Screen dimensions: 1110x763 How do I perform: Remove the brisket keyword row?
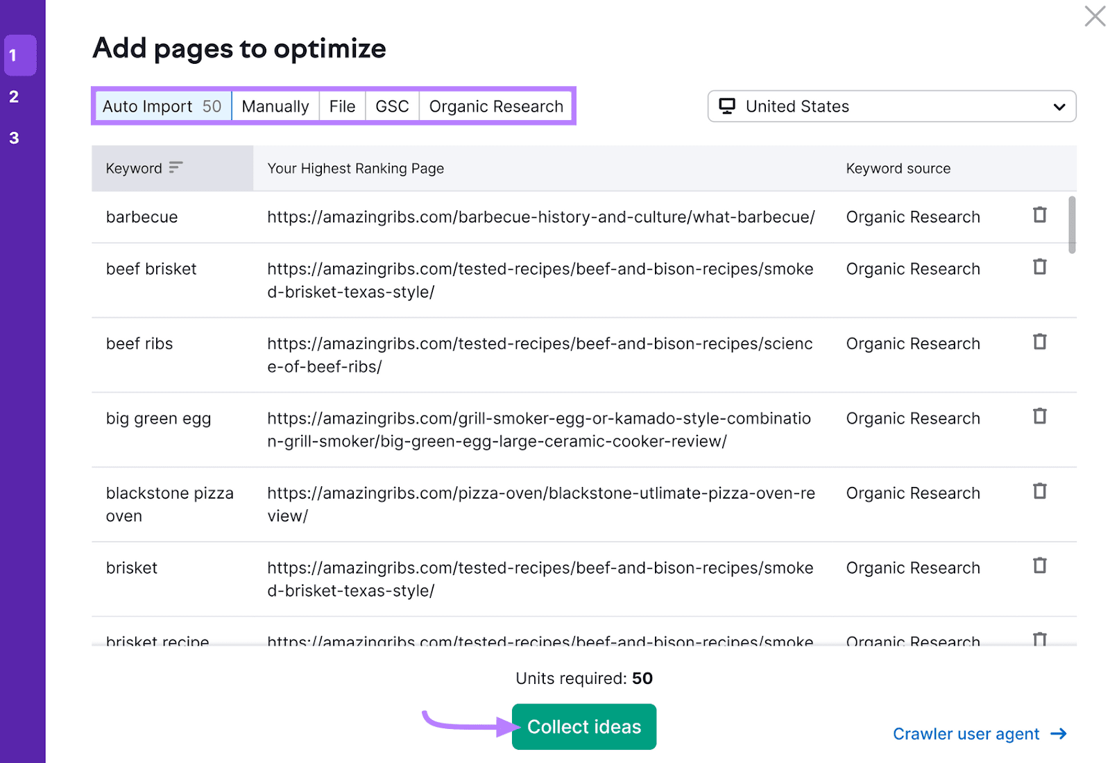(1039, 566)
